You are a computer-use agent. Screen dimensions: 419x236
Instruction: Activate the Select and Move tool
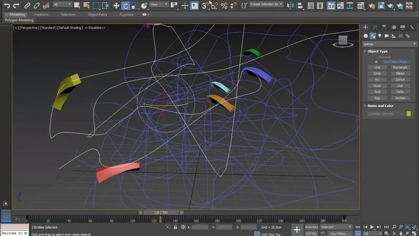[x=117, y=5]
